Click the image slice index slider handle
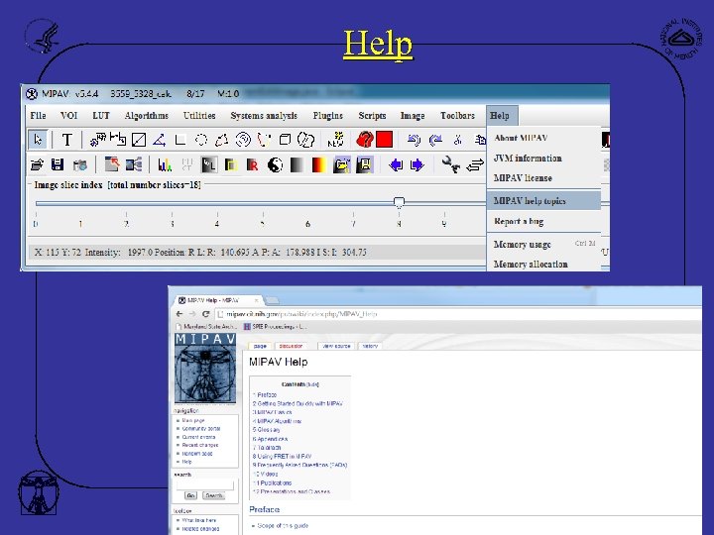The height and width of the screenshot is (535, 714). (399, 202)
